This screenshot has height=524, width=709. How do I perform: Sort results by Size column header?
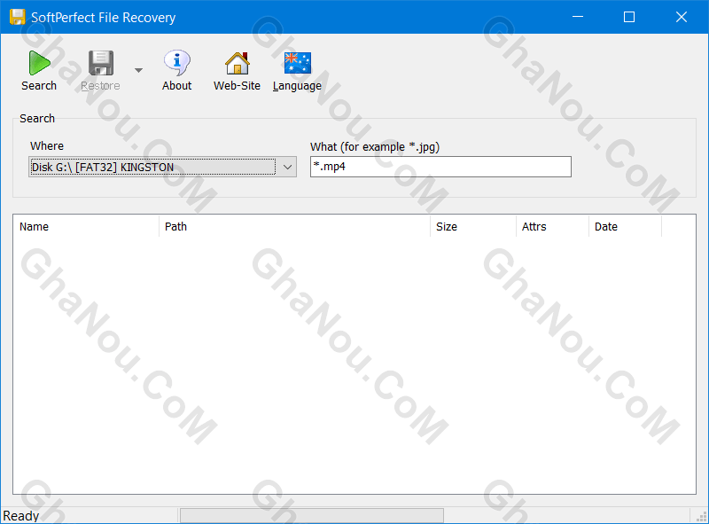click(x=473, y=226)
